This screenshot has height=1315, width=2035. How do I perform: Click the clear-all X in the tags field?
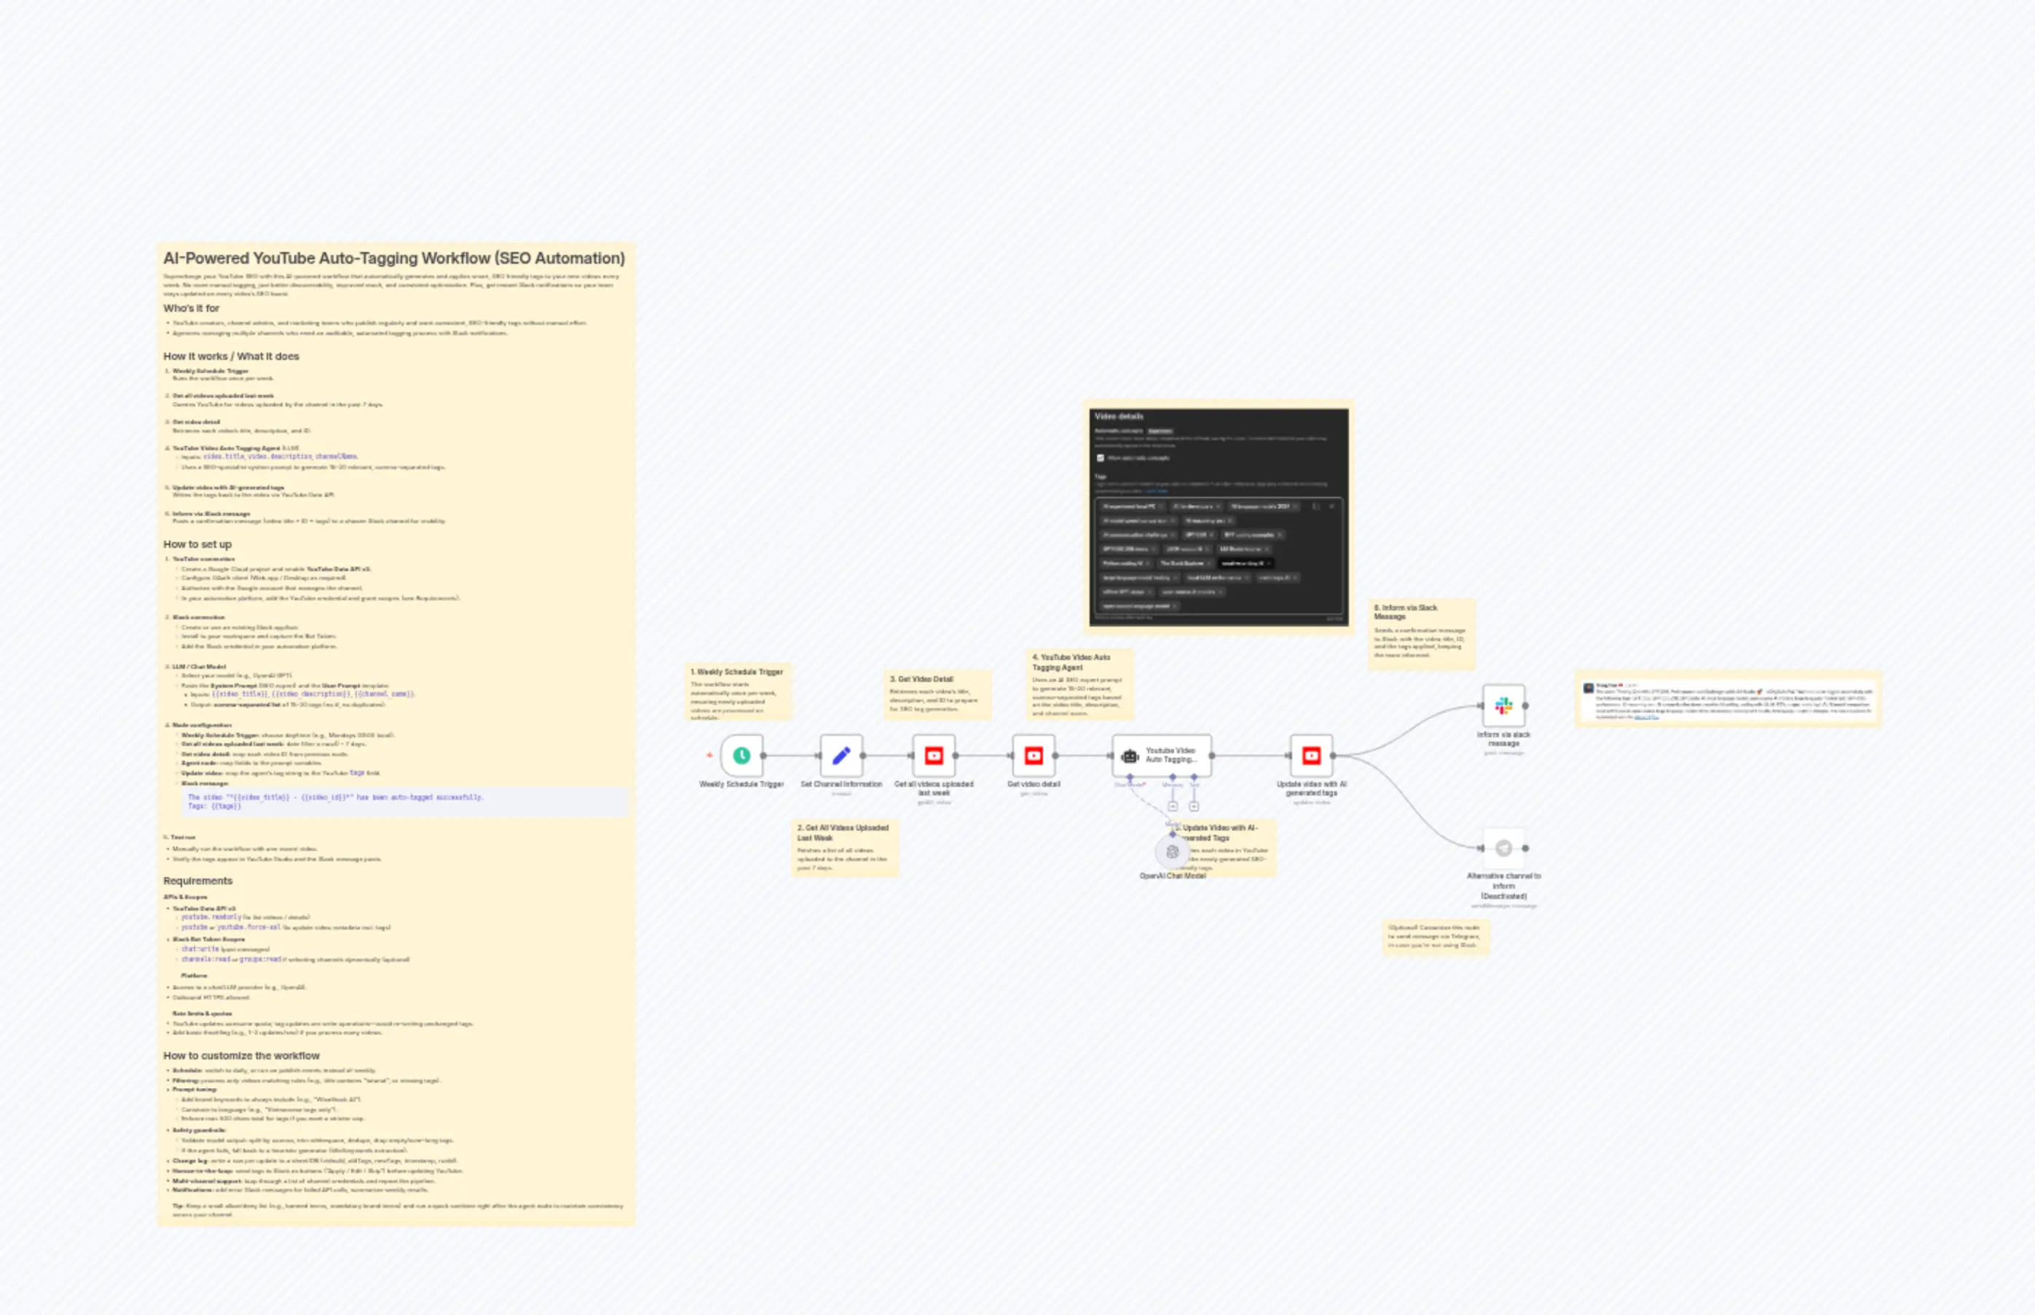[x=1332, y=506]
